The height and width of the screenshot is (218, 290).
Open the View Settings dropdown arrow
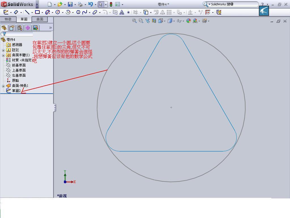[209, 21]
